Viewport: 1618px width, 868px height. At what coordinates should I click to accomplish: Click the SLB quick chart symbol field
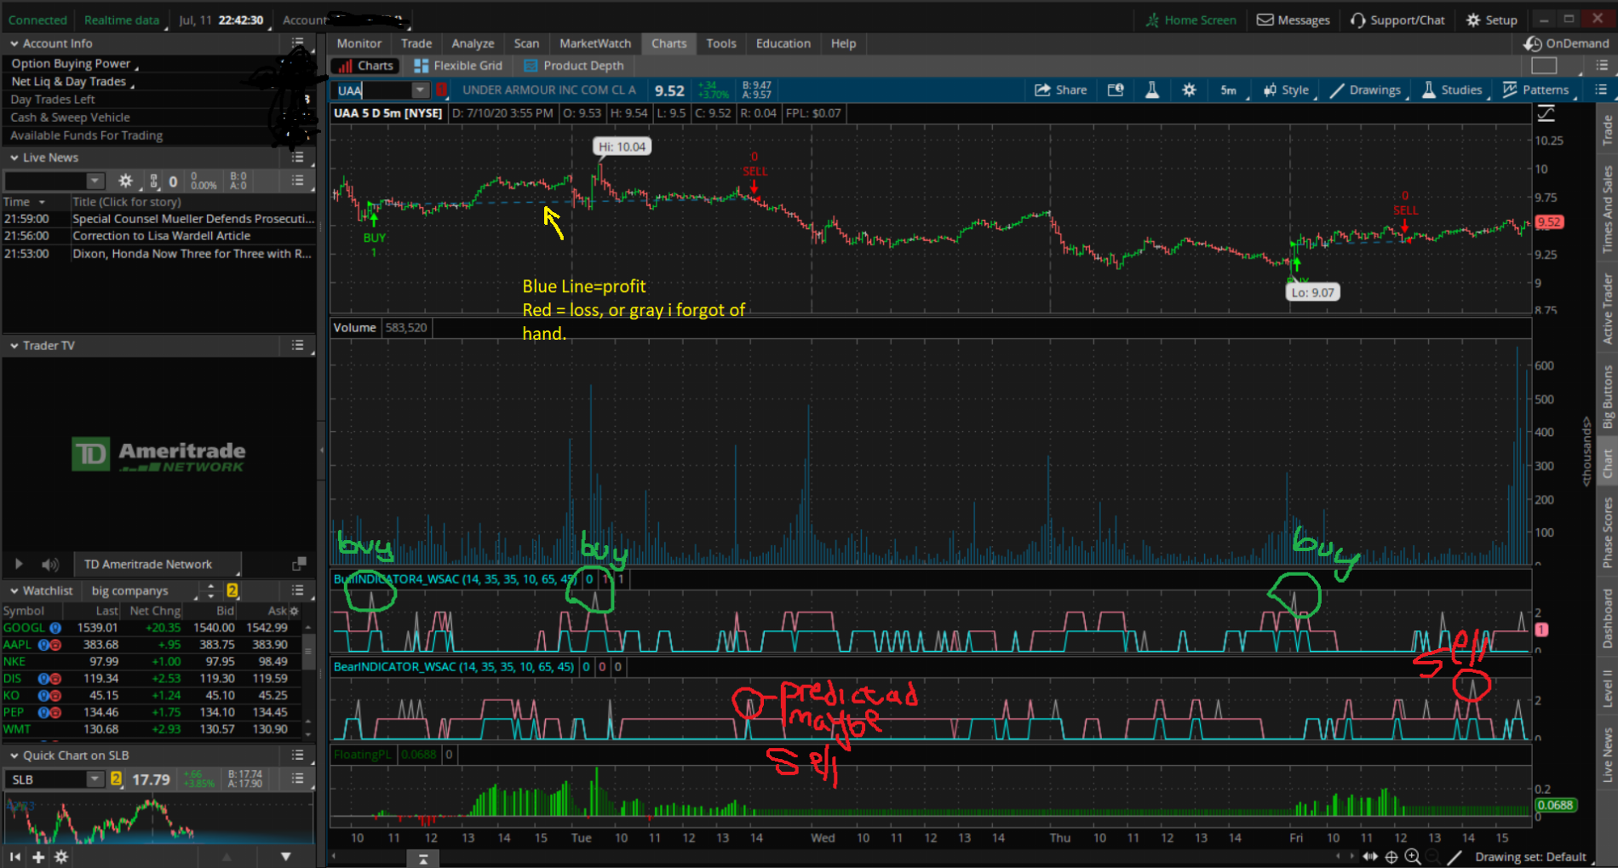[47, 779]
